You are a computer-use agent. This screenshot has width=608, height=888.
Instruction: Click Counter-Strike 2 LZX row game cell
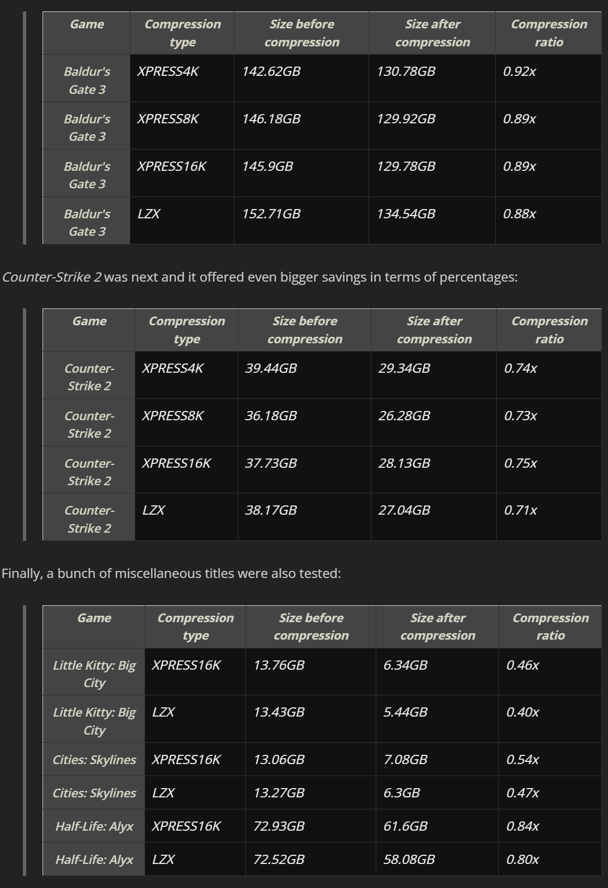(89, 519)
